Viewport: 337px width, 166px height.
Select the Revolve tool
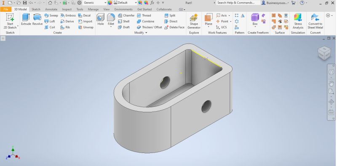(x=37, y=19)
